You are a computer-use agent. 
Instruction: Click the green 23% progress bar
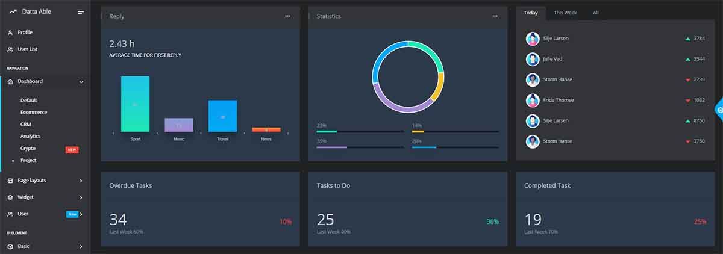(327, 131)
